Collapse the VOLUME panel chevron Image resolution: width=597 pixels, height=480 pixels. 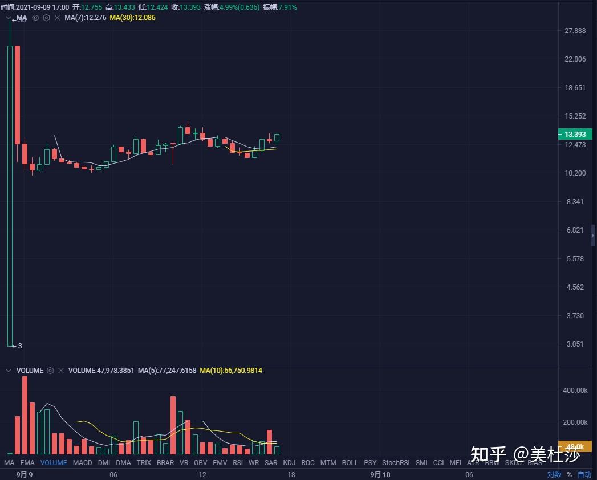8,371
